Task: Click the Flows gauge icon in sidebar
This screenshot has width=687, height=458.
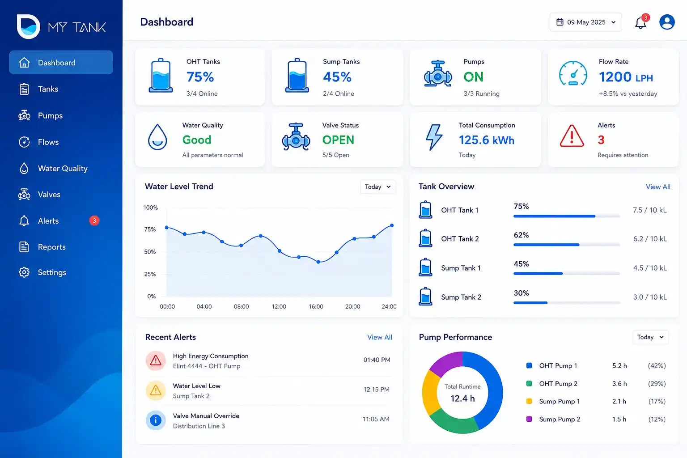Action: 24,142
